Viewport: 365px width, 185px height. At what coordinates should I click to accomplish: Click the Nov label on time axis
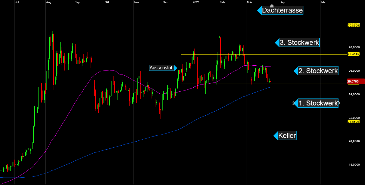pyautogui.click(x=137, y=2)
